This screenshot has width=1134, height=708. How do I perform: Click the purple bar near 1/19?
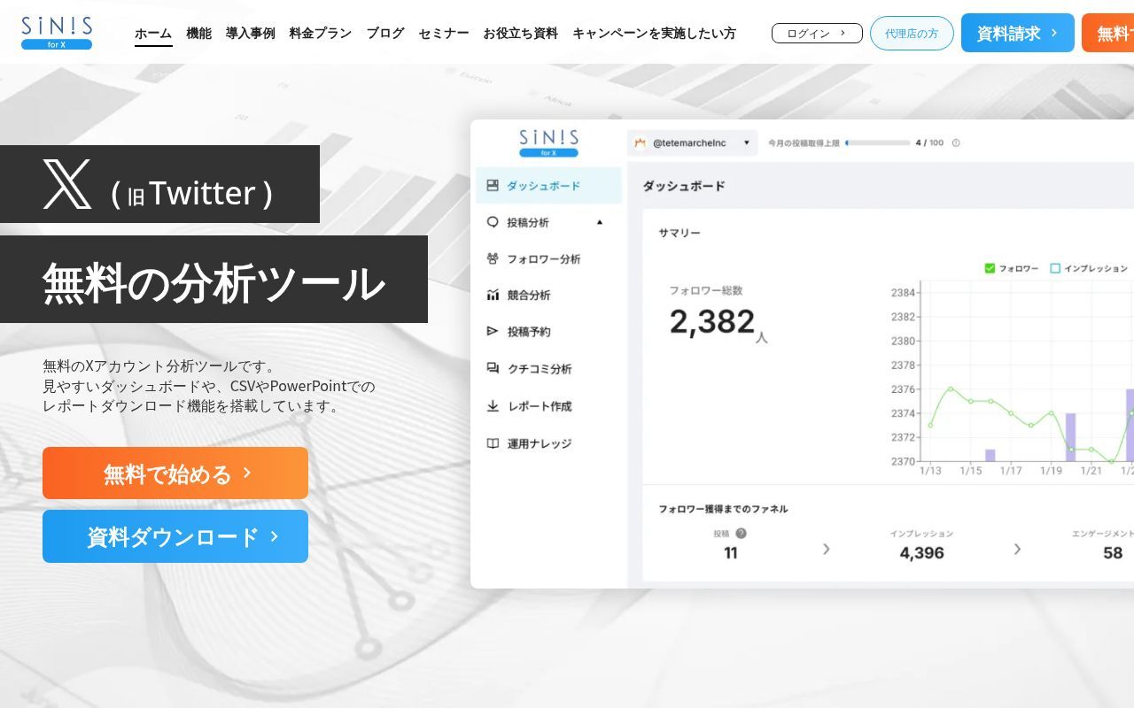1070,437
